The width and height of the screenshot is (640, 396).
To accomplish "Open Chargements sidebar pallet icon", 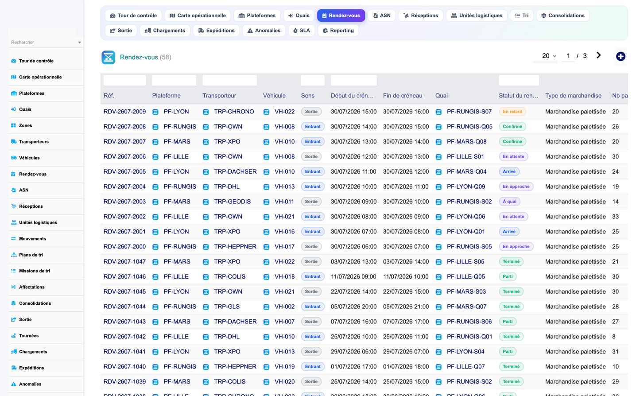I will point(14,352).
